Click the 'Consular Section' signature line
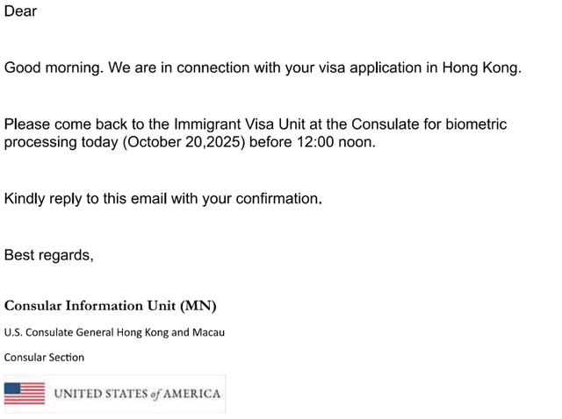 pos(44,358)
